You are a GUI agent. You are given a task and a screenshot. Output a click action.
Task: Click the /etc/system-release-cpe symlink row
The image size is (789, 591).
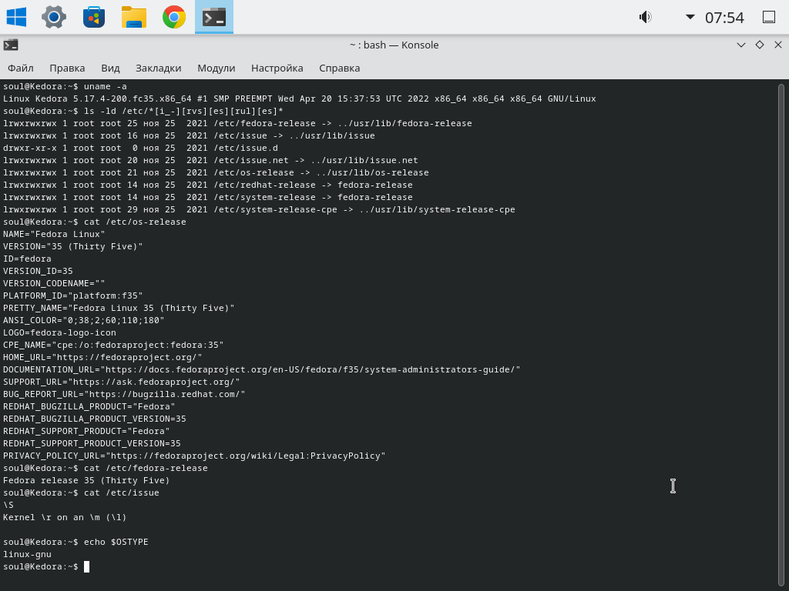pos(259,209)
